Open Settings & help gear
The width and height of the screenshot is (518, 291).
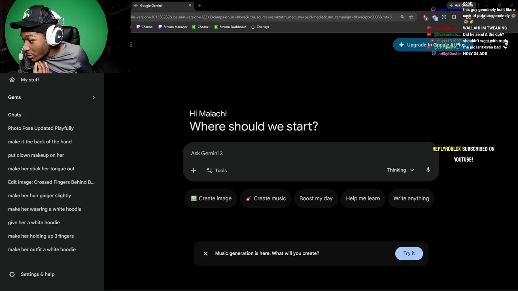coord(12,274)
